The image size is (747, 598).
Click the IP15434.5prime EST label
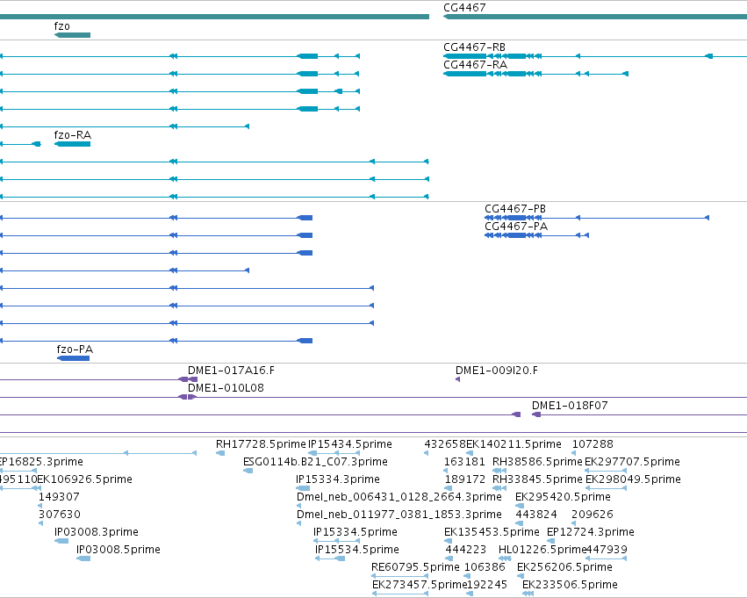350,444
